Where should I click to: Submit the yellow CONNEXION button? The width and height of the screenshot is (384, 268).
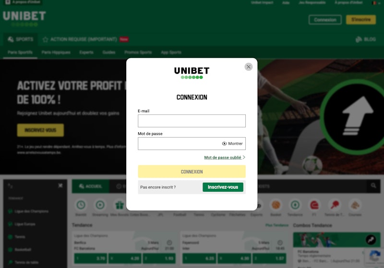pyautogui.click(x=192, y=172)
